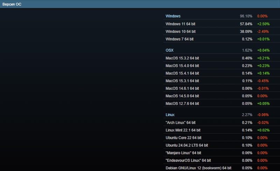Click the Версия ОС section header
This screenshot has width=280, height=171.
(12, 4)
